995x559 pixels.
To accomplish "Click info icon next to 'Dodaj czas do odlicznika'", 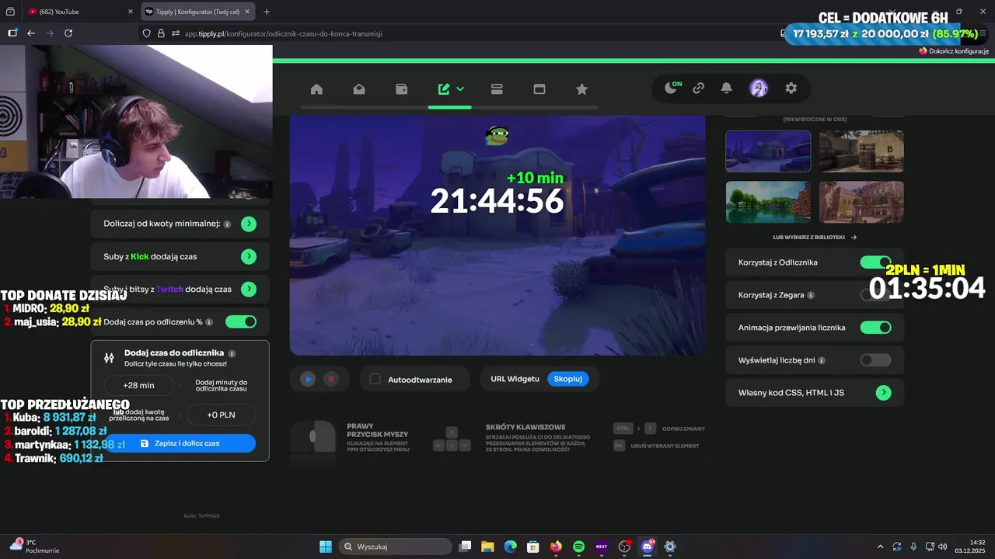I will (232, 353).
